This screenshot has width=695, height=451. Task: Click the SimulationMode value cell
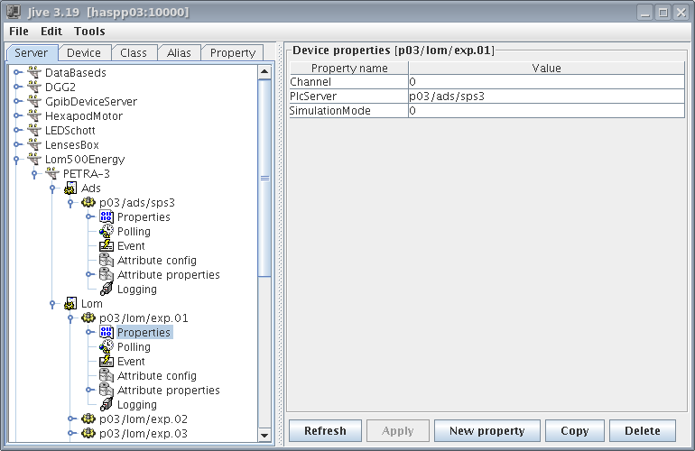point(546,111)
